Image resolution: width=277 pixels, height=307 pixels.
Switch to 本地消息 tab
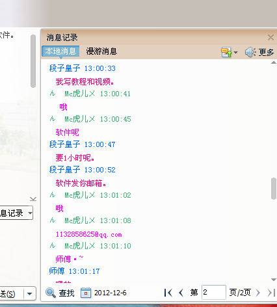[x=60, y=51]
